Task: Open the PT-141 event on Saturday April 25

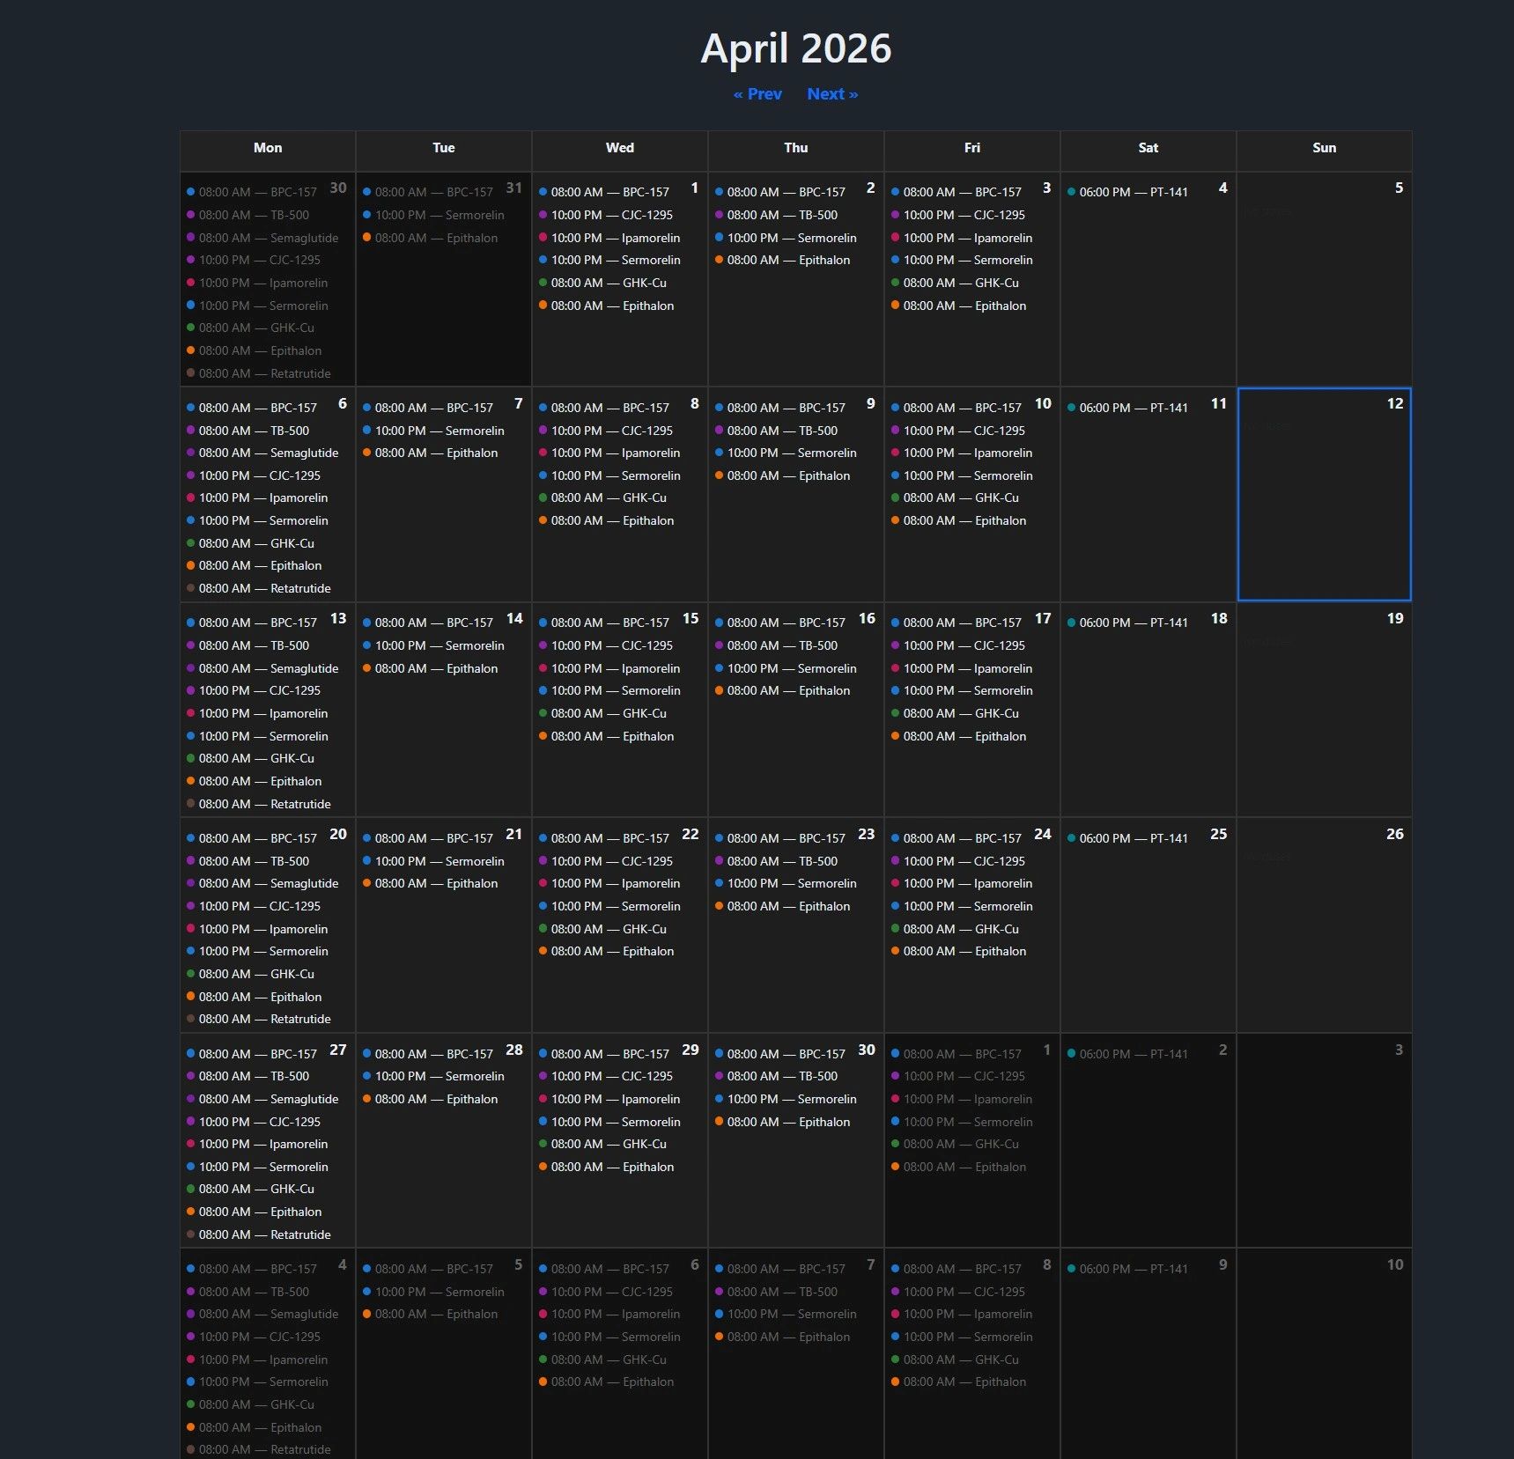Action: click(1133, 838)
